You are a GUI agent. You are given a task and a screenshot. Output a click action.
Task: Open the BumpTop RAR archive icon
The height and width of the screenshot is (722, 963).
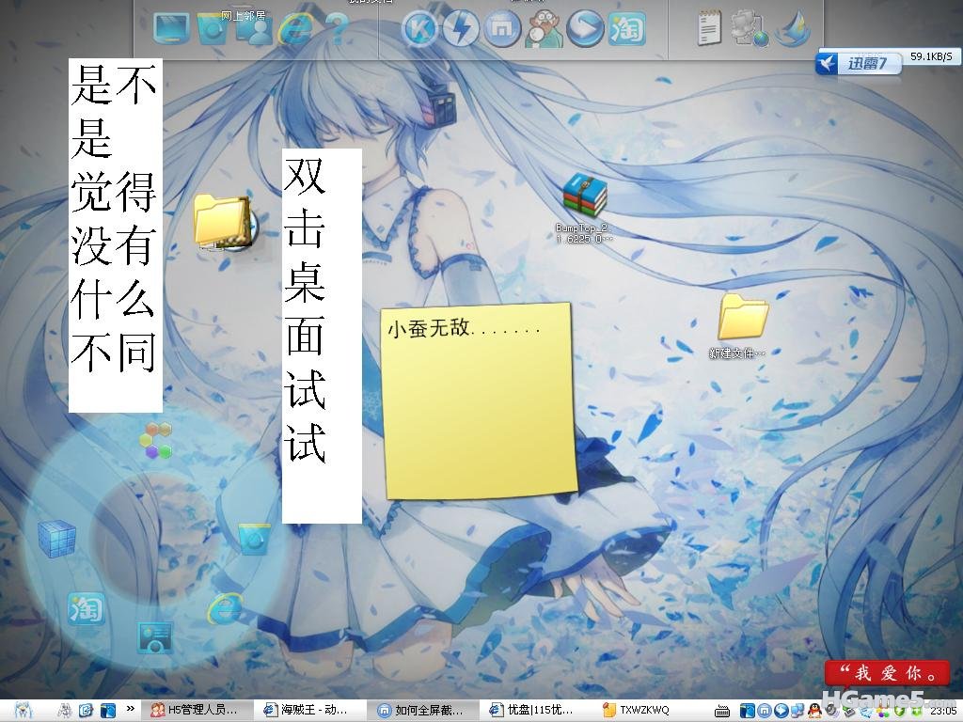585,196
